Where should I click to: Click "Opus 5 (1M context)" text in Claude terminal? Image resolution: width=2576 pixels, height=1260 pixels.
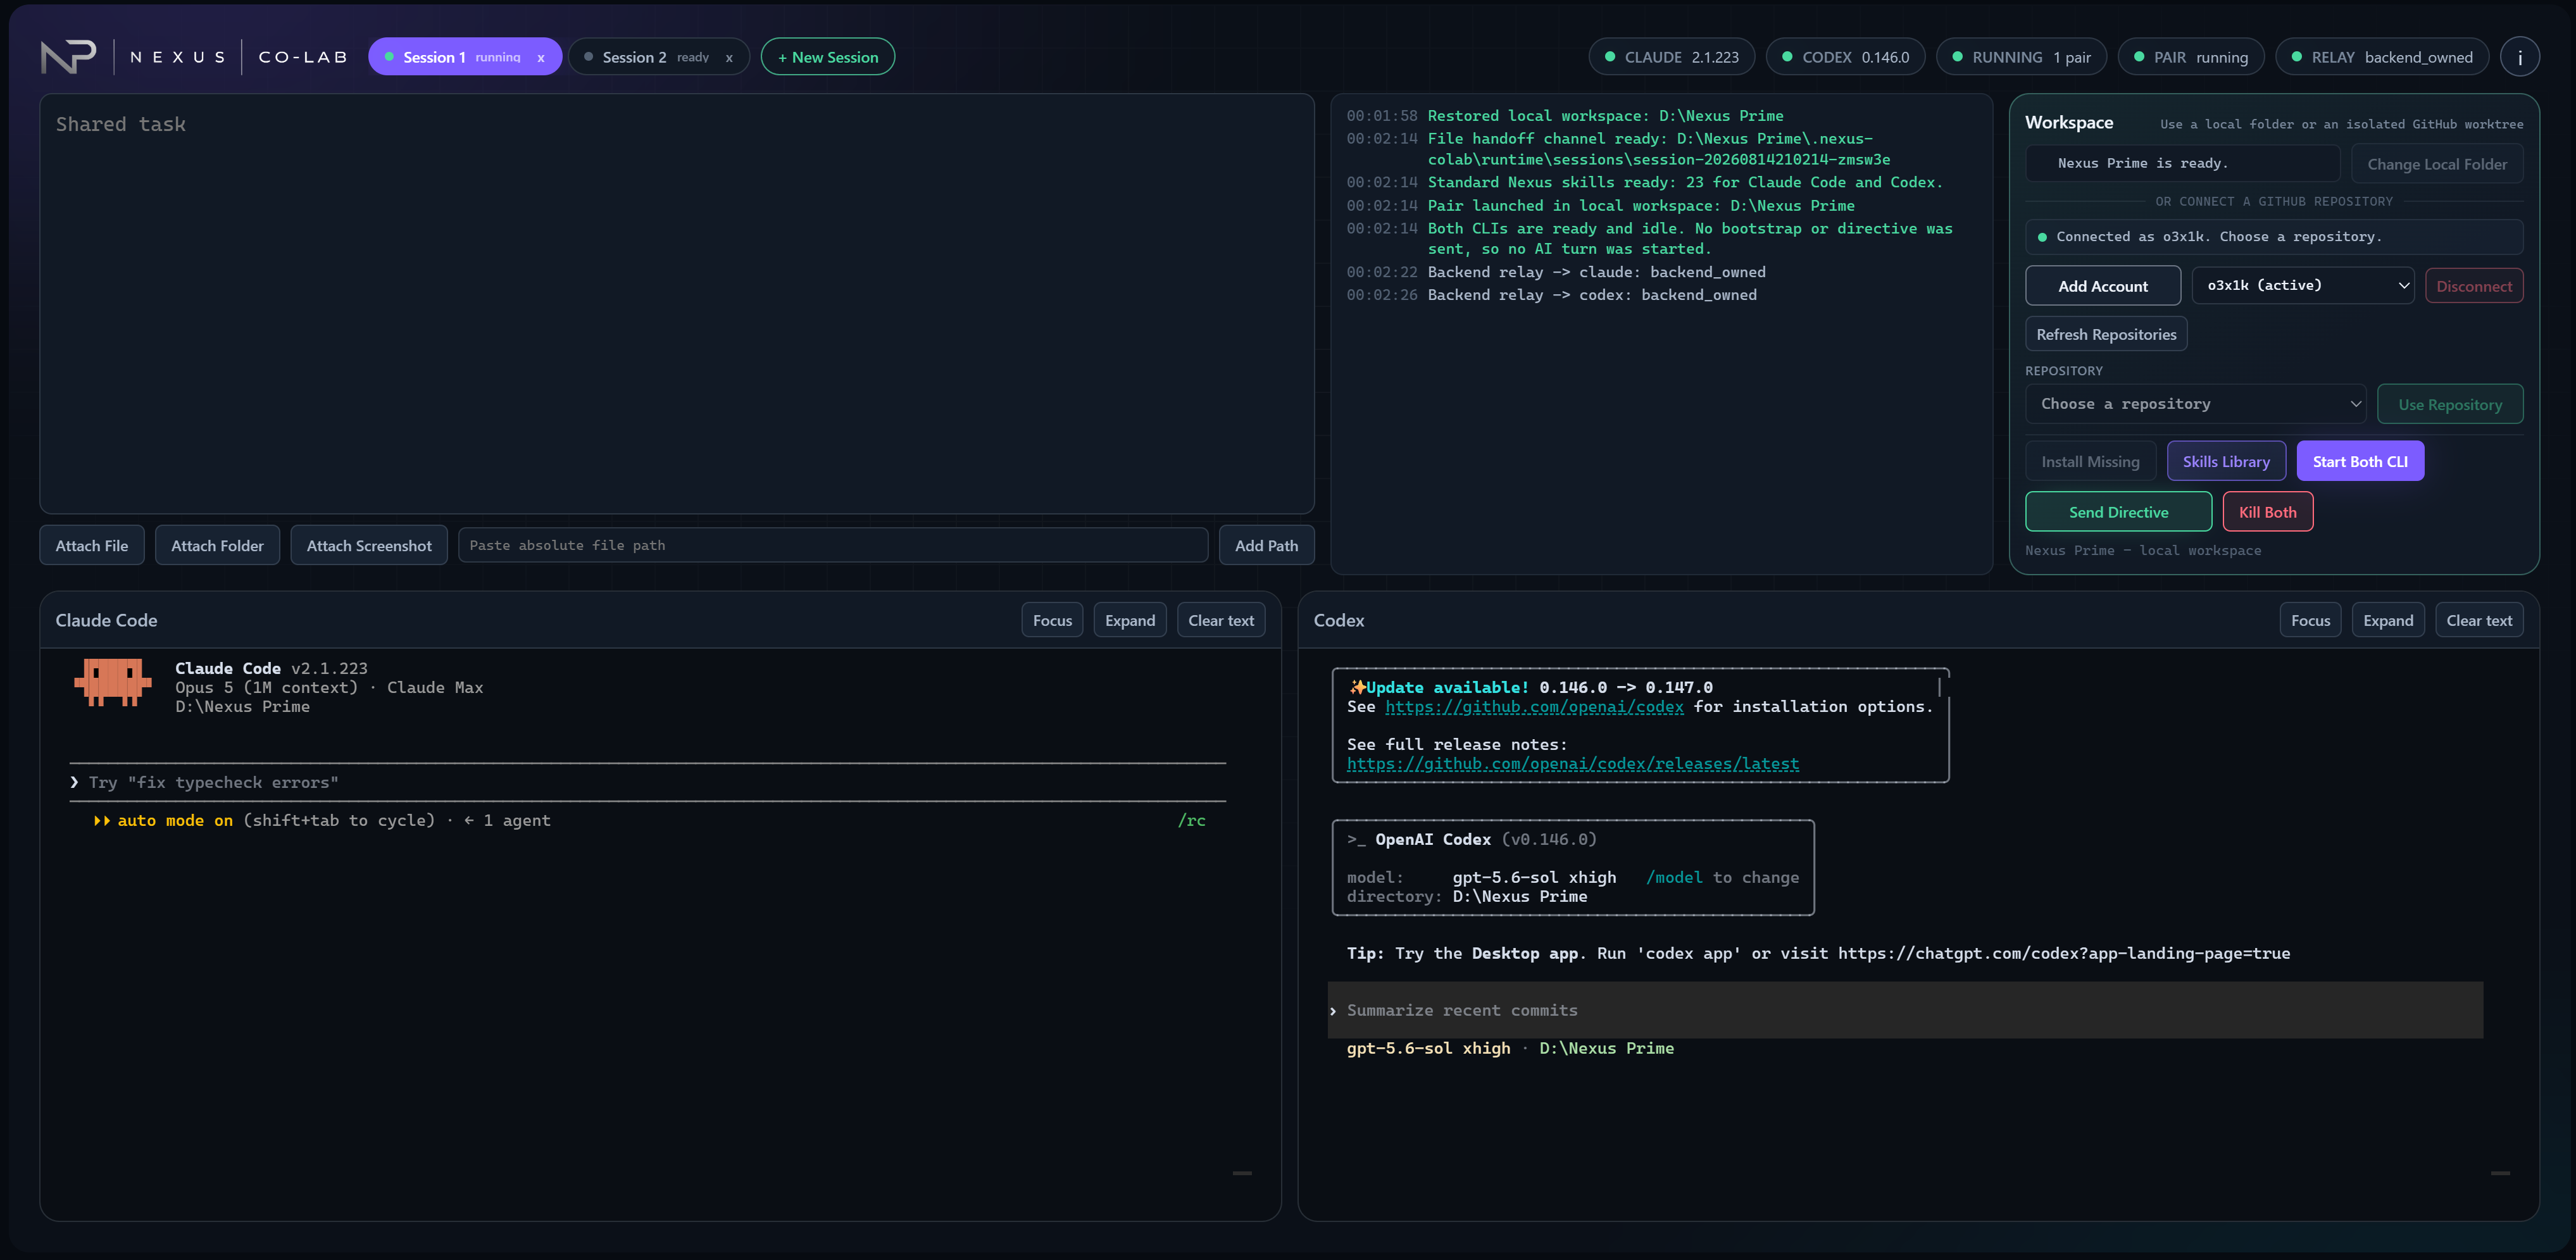tap(266, 687)
